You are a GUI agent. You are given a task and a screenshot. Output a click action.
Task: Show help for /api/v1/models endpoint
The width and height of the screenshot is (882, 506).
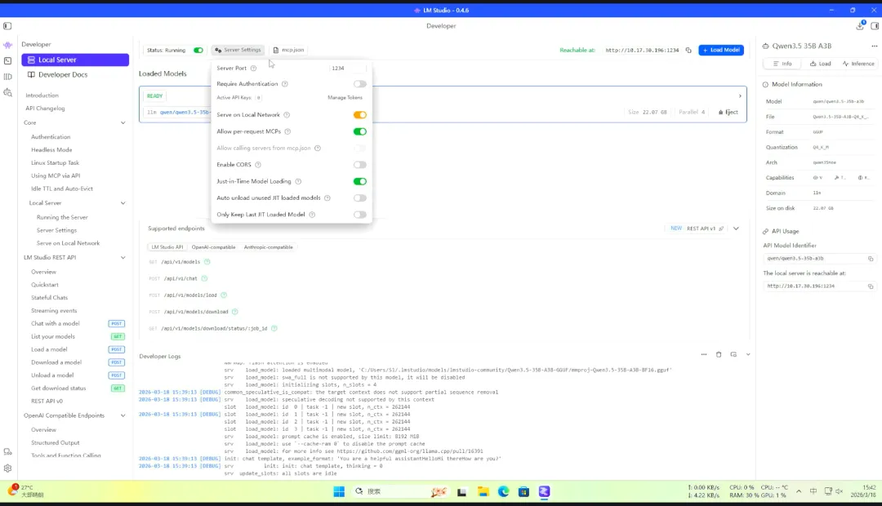pos(207,262)
